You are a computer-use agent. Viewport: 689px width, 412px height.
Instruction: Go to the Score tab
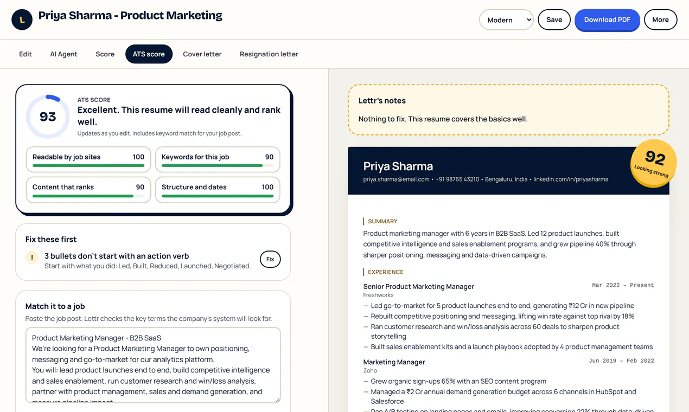click(x=105, y=54)
